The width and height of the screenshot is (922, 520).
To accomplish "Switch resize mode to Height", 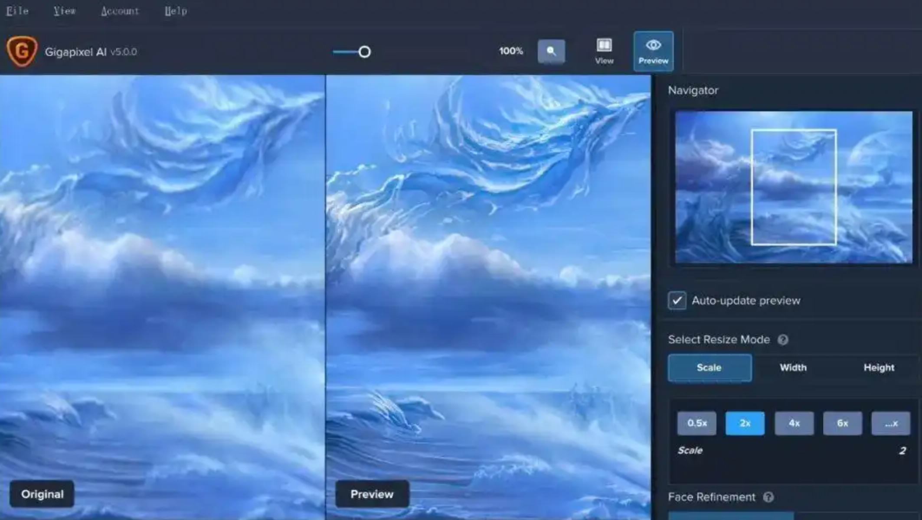I will [x=878, y=367].
